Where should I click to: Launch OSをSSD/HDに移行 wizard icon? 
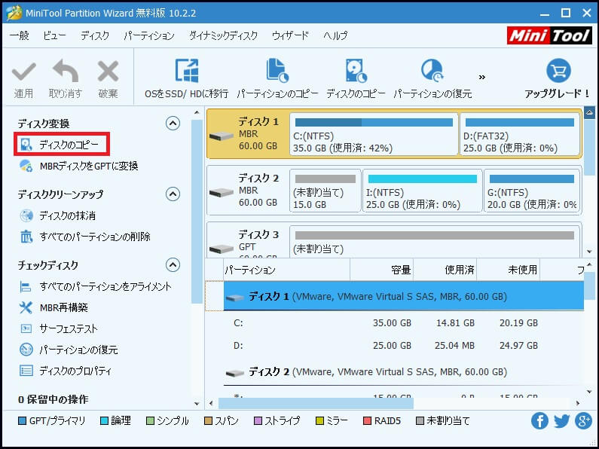click(186, 71)
